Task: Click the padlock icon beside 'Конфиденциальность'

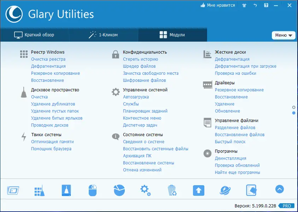Action: click(116, 54)
